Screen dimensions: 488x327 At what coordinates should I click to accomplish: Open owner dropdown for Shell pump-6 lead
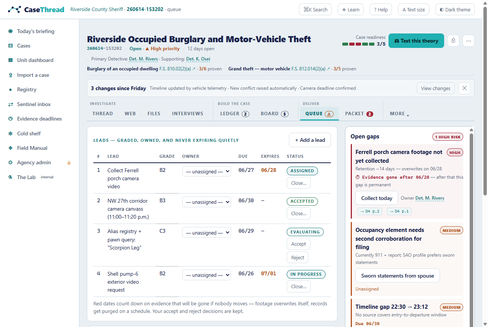pos(207,275)
